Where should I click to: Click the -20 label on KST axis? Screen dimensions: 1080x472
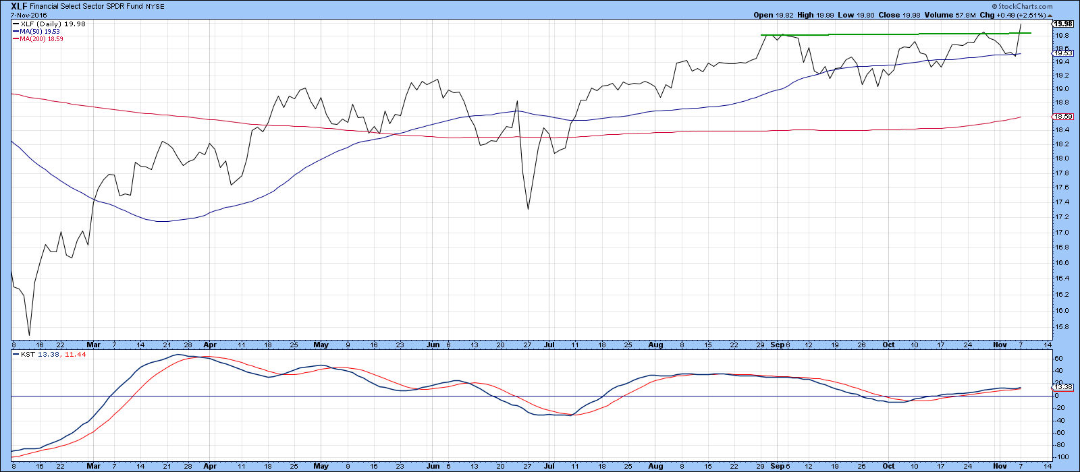pos(1060,408)
